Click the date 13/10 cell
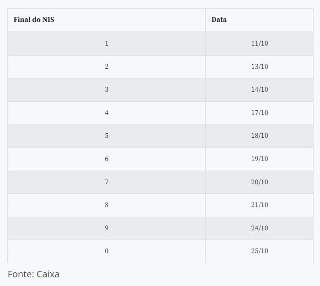 (259, 67)
